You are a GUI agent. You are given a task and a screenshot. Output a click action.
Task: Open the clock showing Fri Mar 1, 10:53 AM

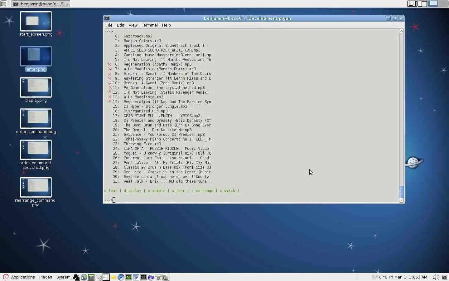408,277
